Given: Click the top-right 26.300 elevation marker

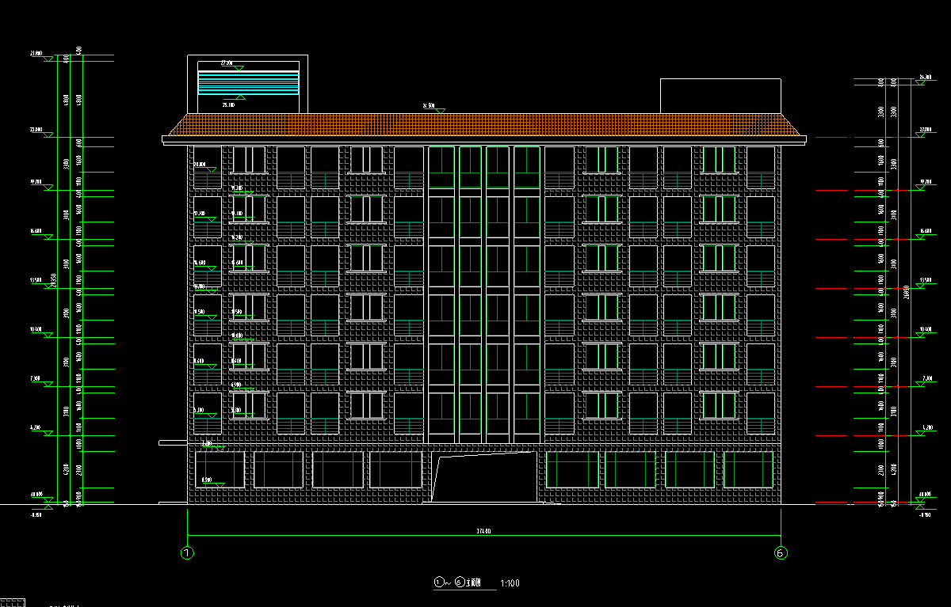Looking at the screenshot, I should 924,78.
